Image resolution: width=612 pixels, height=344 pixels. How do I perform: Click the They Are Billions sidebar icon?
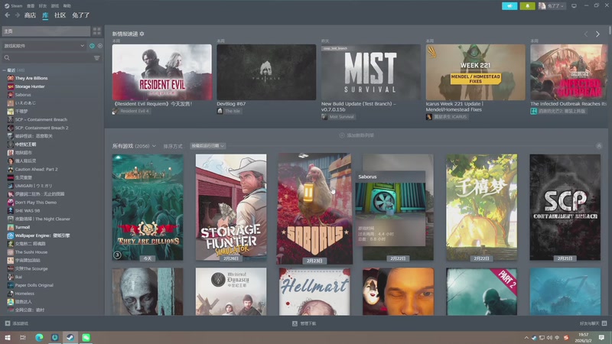[11, 79]
